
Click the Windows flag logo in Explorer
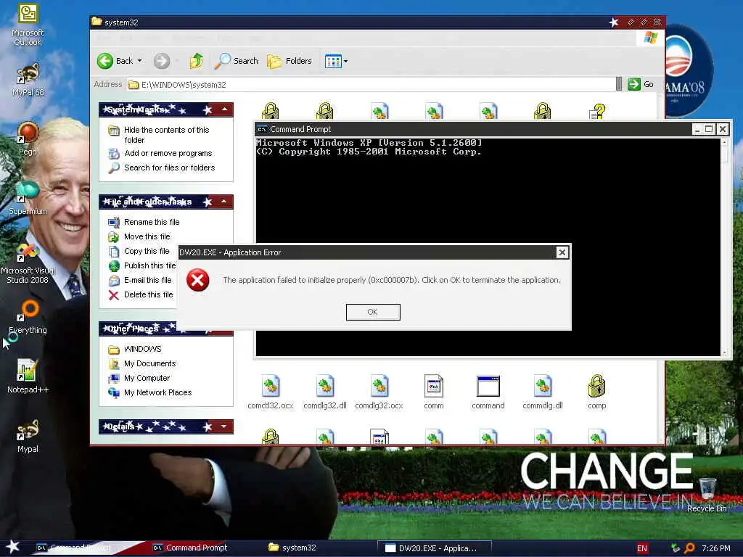[x=651, y=38]
